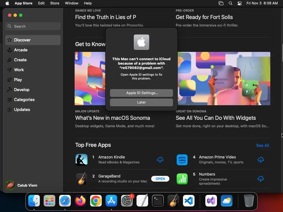Click the Discover star icon

pos(9,40)
